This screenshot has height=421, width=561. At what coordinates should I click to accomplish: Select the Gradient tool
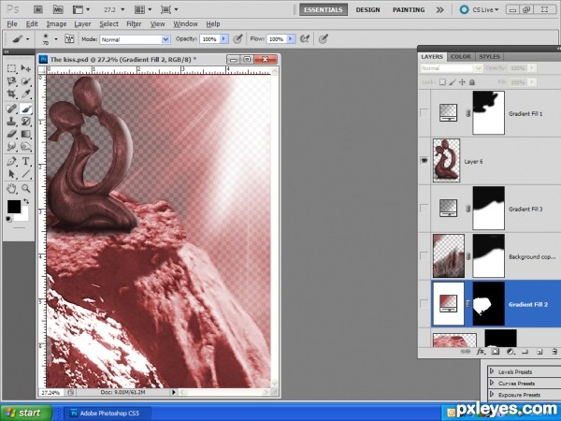[x=26, y=134]
